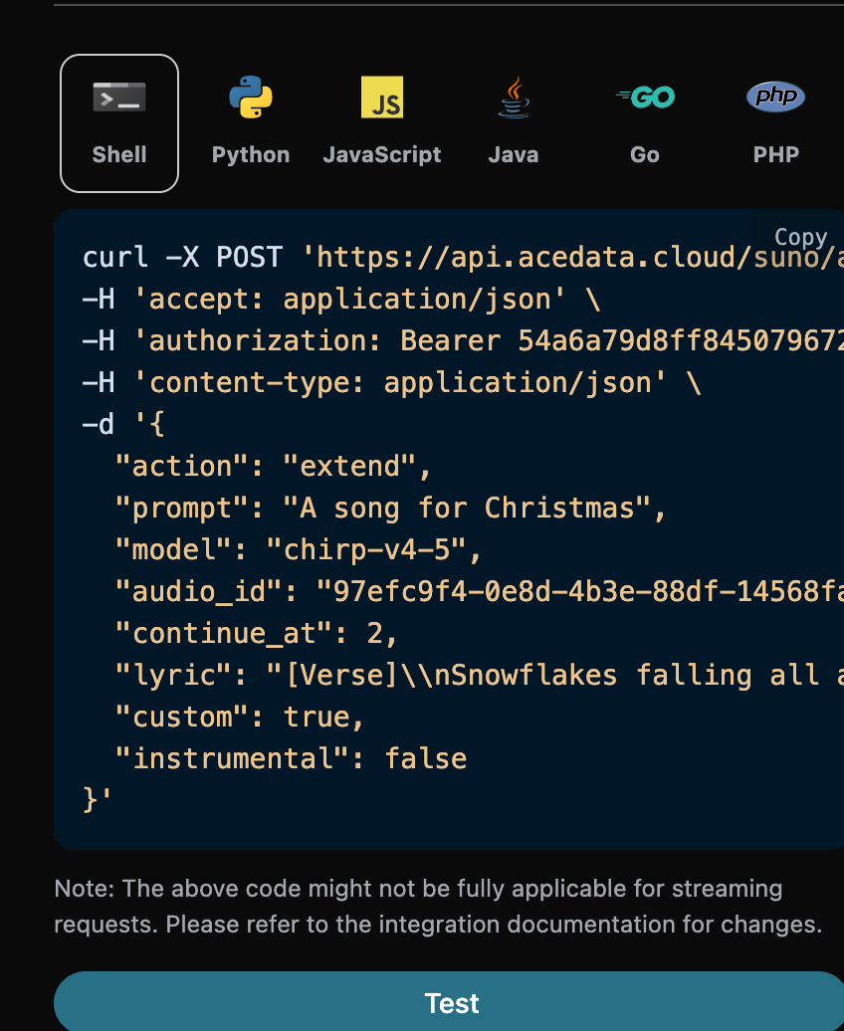Screen dimensions: 844x1031
Task: Show the PHP tab label
Action: [x=776, y=155]
